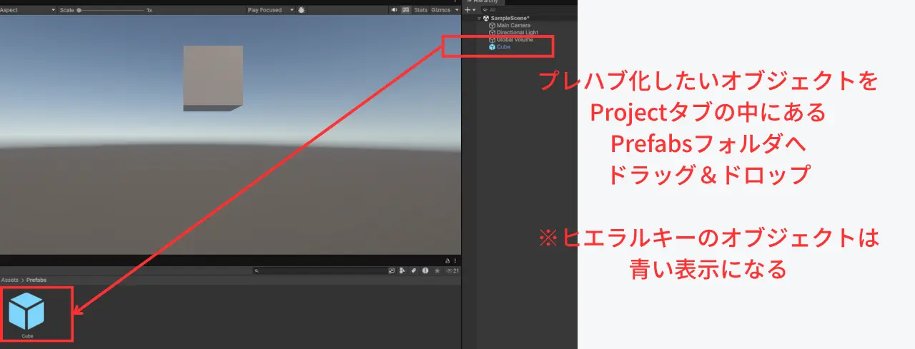Open the Gizmos dropdown arrow
Viewport: 915px width, 349px height.
pos(457,10)
